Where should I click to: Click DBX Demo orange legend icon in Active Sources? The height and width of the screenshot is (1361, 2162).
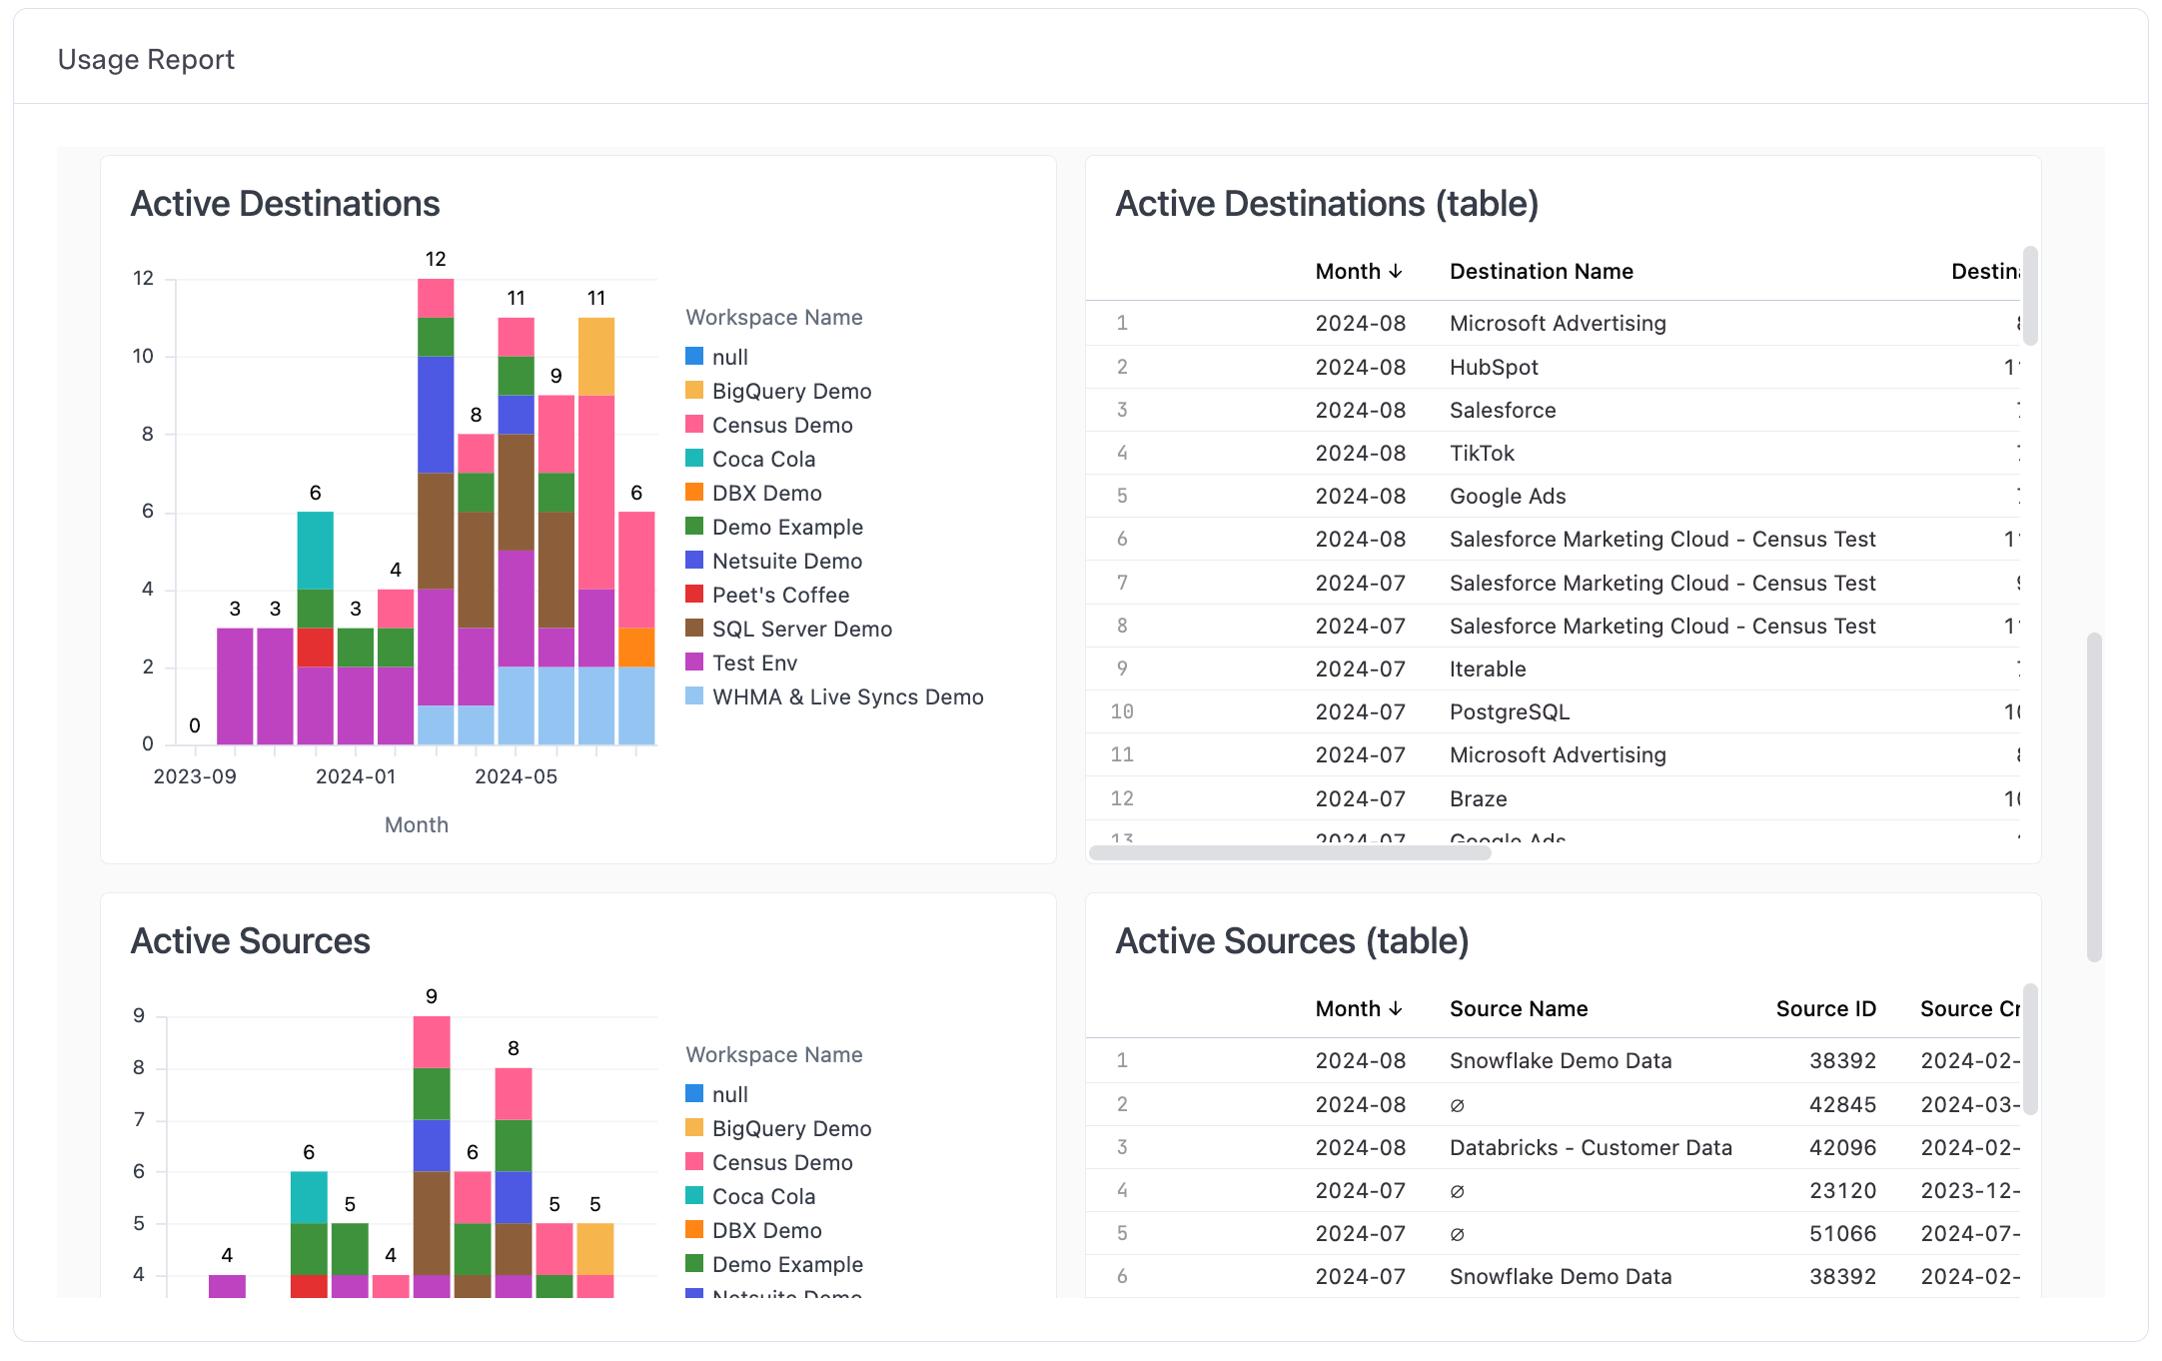click(694, 1230)
